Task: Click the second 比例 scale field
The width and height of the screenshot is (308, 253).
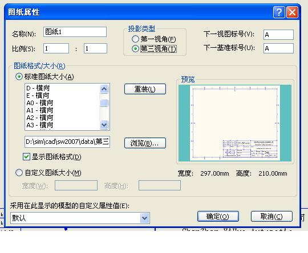Action: pyautogui.click(x=95, y=48)
